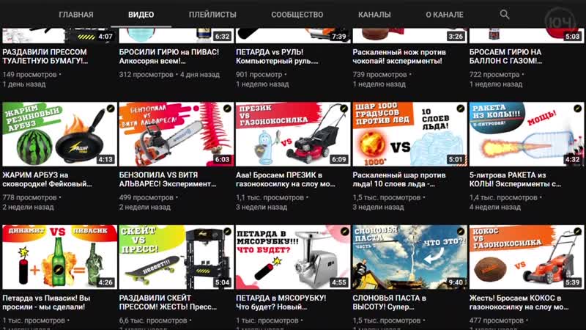Click the pencil badge on ПРЕЗИК thumbnail
Viewport: 586px width, 330px height.
pos(344,109)
